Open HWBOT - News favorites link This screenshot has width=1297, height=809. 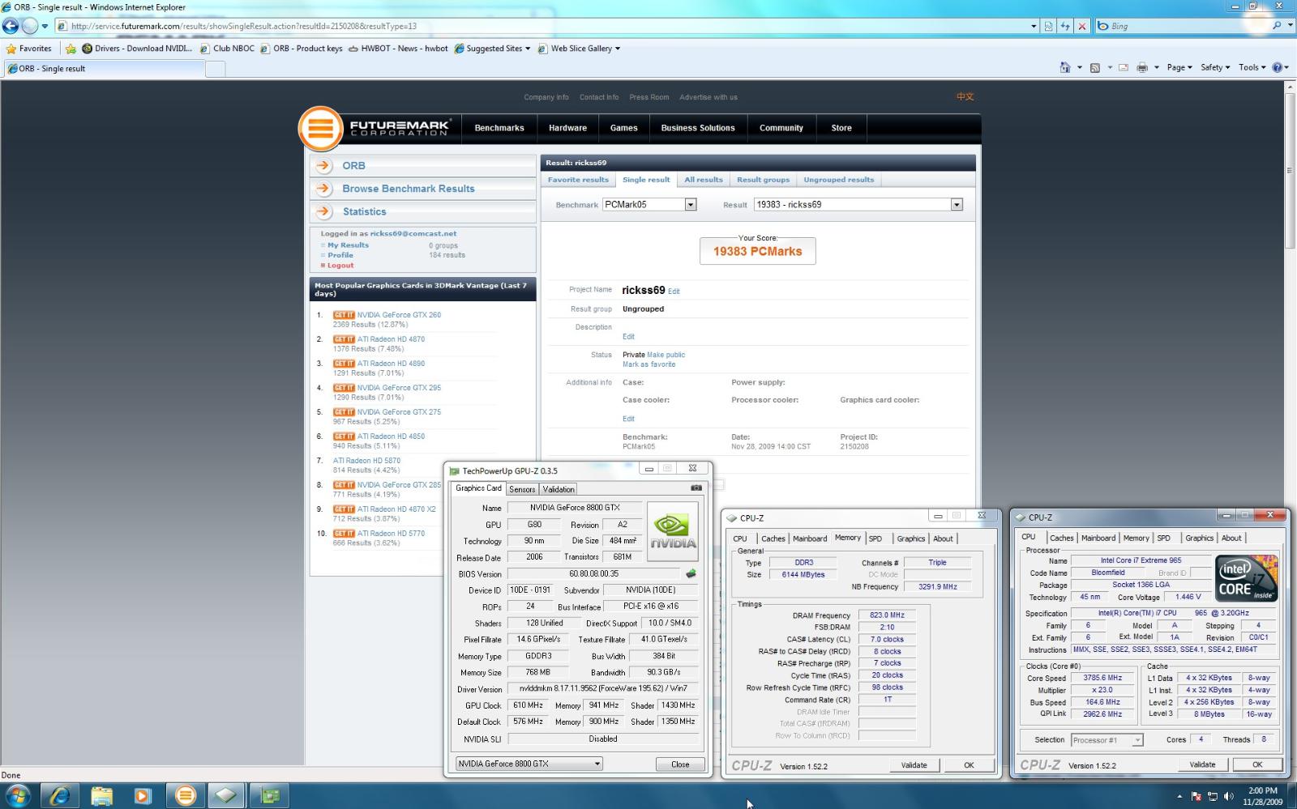tap(398, 49)
